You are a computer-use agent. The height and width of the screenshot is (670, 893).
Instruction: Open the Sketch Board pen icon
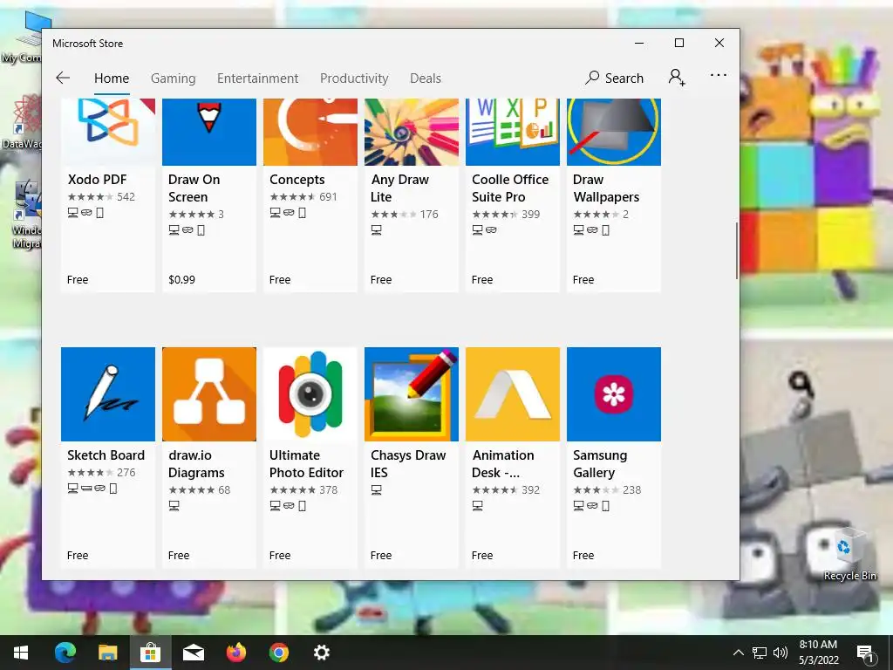(x=107, y=394)
